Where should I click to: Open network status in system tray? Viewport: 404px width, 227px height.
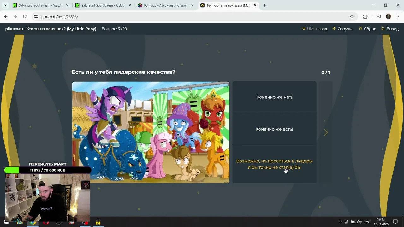(x=347, y=222)
